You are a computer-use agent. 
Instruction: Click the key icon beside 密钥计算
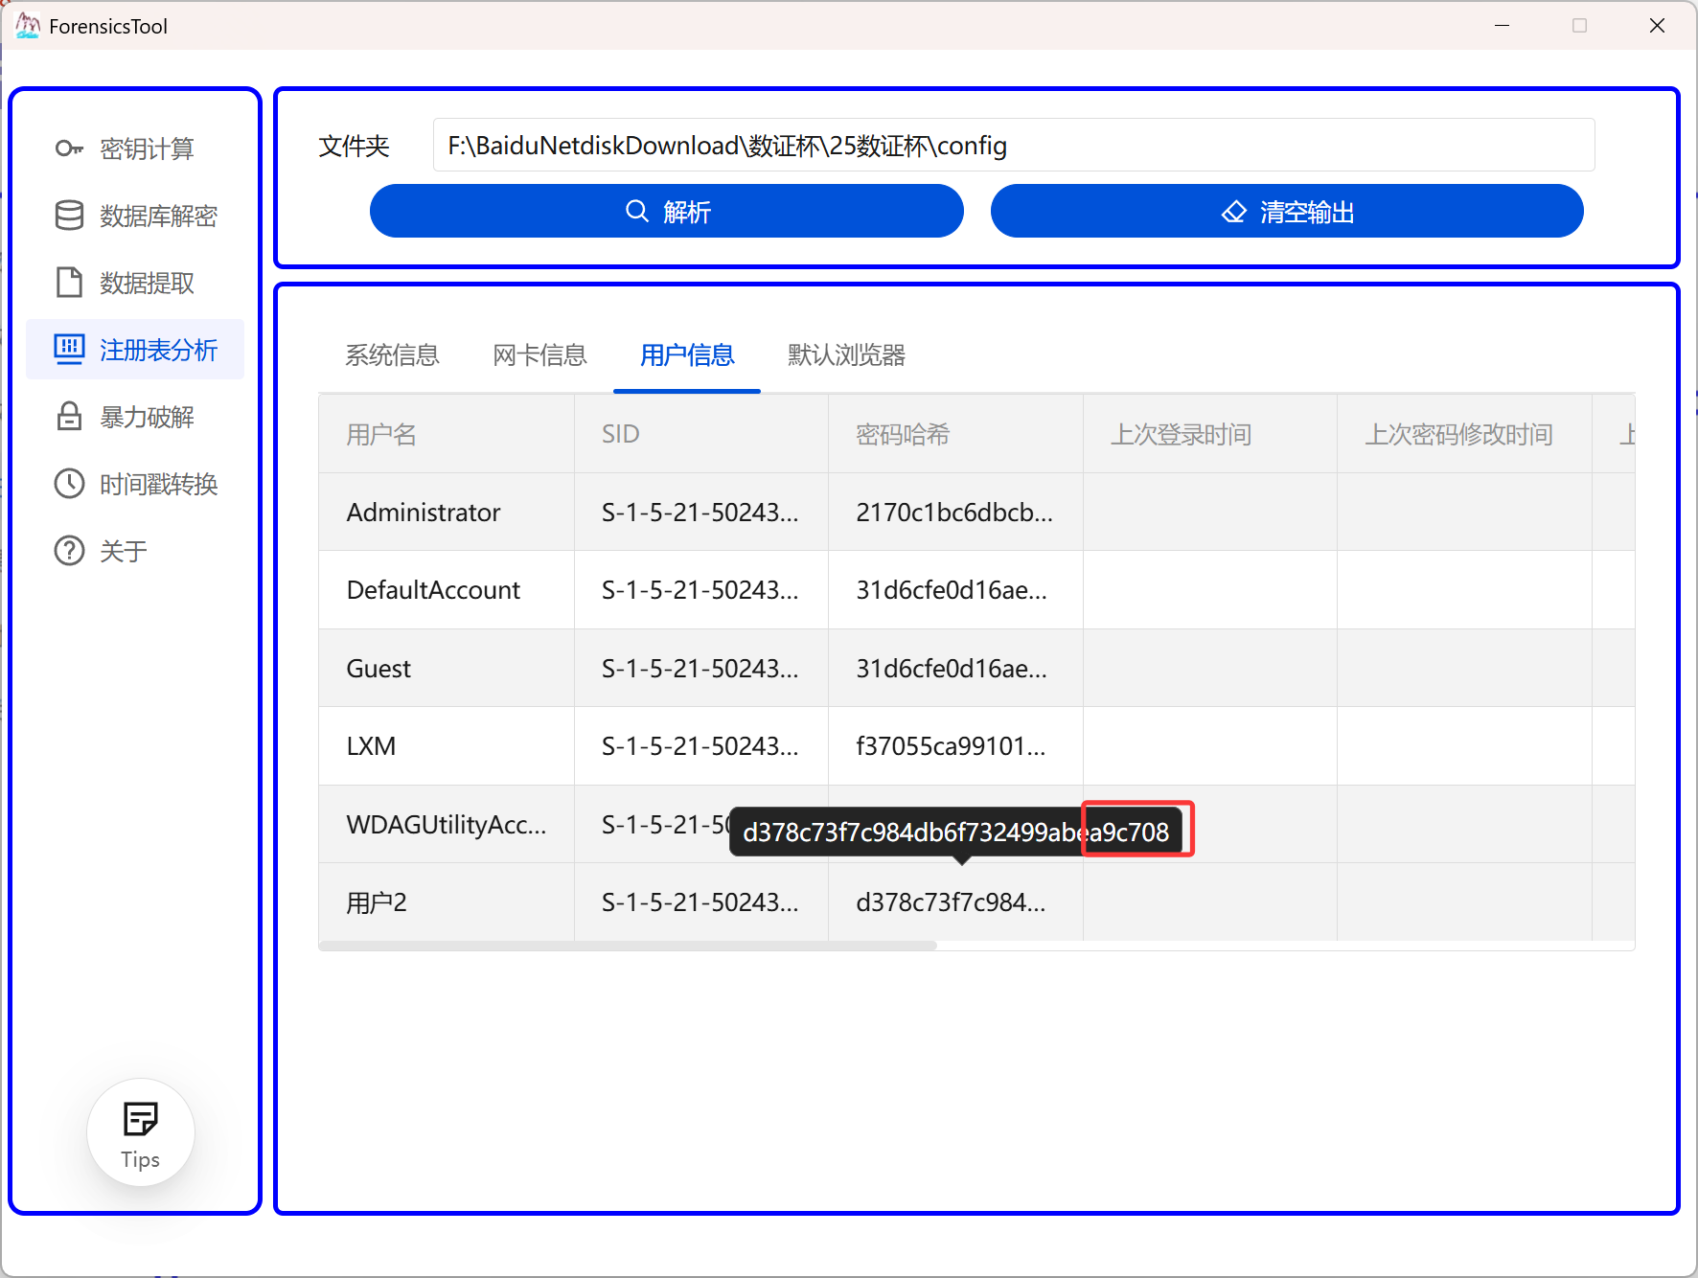pyautogui.click(x=69, y=148)
